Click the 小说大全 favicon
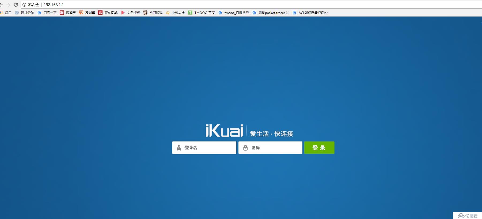 (168, 13)
